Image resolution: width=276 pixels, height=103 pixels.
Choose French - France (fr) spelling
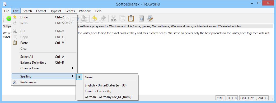pos(107,91)
